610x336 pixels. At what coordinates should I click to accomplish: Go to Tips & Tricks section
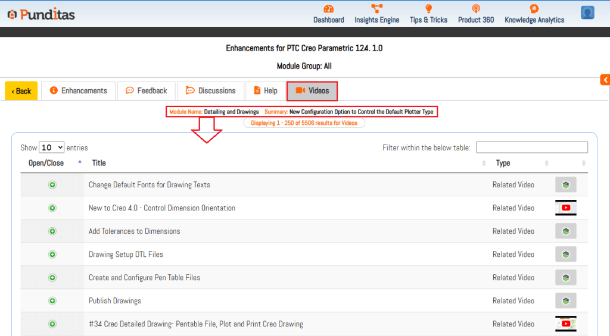[428, 9]
